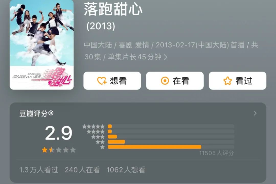View 1062人想看 list

[126, 170]
